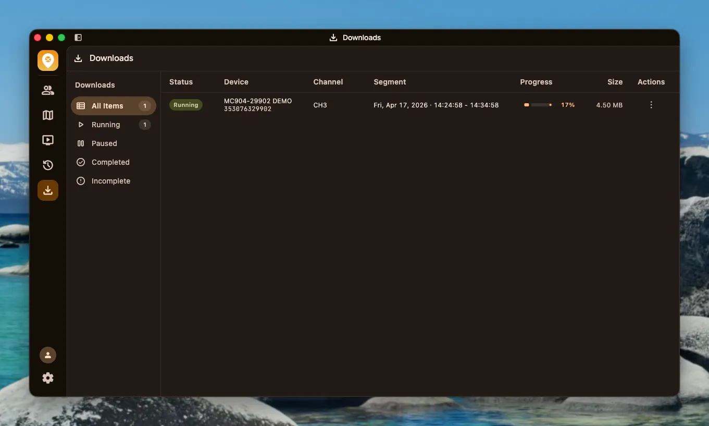Screen dimensions: 709x426
Task: Select the Completed filter
Action: [x=114, y=162]
